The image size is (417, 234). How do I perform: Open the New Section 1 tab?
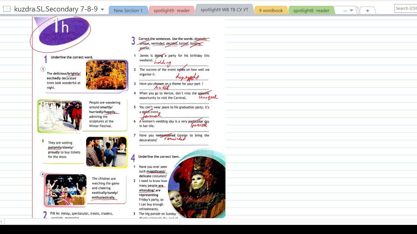(128, 10)
